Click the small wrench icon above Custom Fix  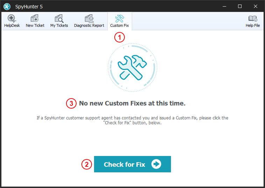coord(120,18)
